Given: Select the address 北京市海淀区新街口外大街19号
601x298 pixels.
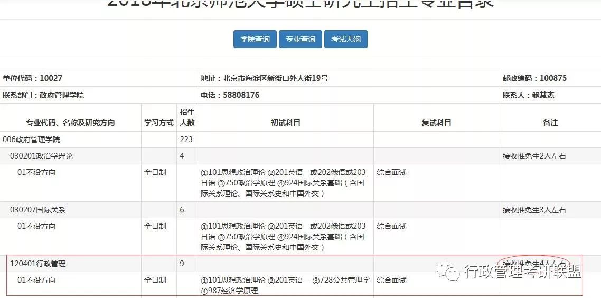Looking at the screenshot, I should point(275,78).
